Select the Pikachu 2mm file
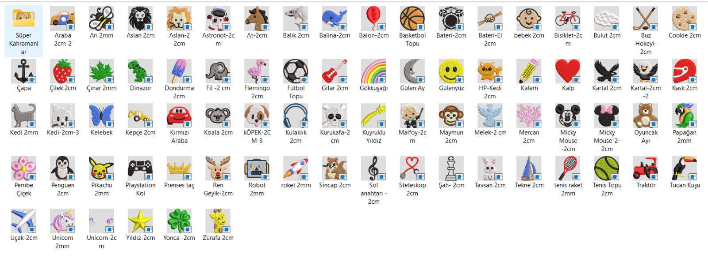This screenshot has width=708, height=258. click(101, 168)
